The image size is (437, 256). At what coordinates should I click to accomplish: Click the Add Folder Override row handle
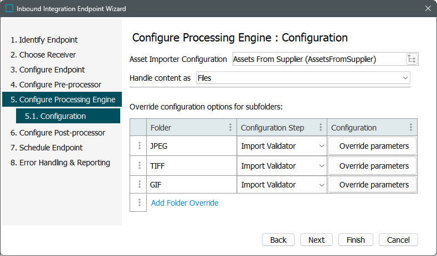tap(138, 203)
